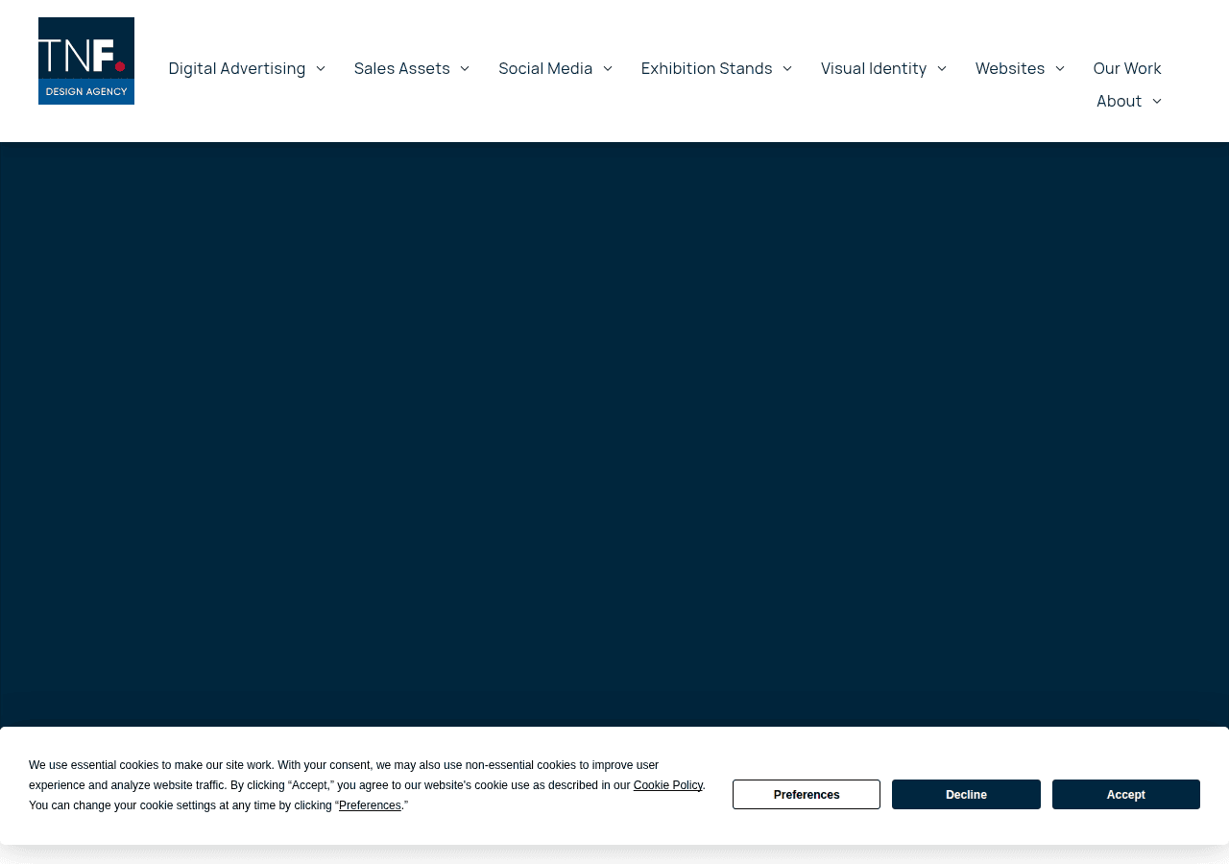Open the Visual Identity menu item

[x=874, y=68]
